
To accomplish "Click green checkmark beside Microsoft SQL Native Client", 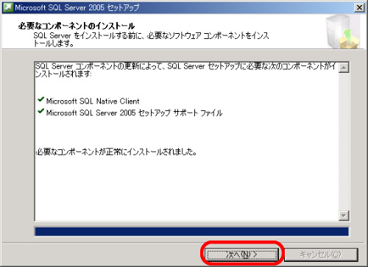I will [x=40, y=99].
